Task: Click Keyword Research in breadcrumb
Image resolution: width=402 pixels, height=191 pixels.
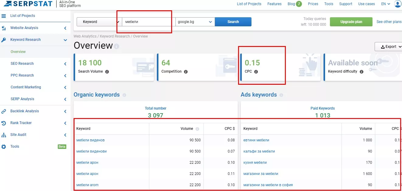Action: [x=115, y=36]
